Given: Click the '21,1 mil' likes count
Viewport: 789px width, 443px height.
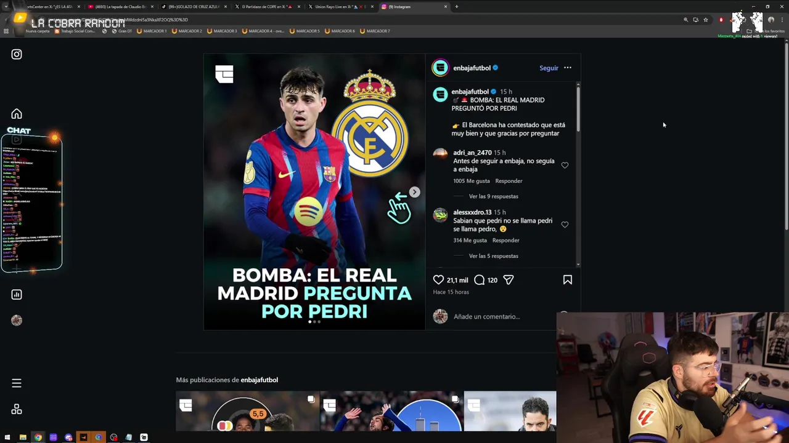Looking at the screenshot, I should coord(457,280).
